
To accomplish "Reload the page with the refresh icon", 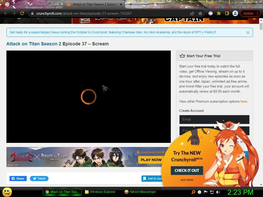I will click(22, 13).
